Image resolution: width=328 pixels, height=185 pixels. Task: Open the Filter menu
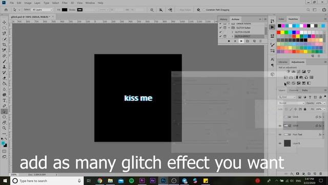[65, 3]
